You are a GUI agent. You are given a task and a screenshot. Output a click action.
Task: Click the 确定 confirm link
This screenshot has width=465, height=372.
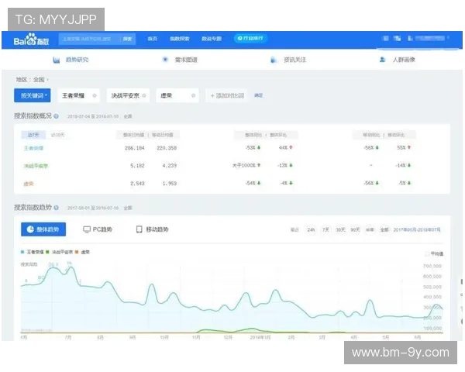tap(259, 95)
